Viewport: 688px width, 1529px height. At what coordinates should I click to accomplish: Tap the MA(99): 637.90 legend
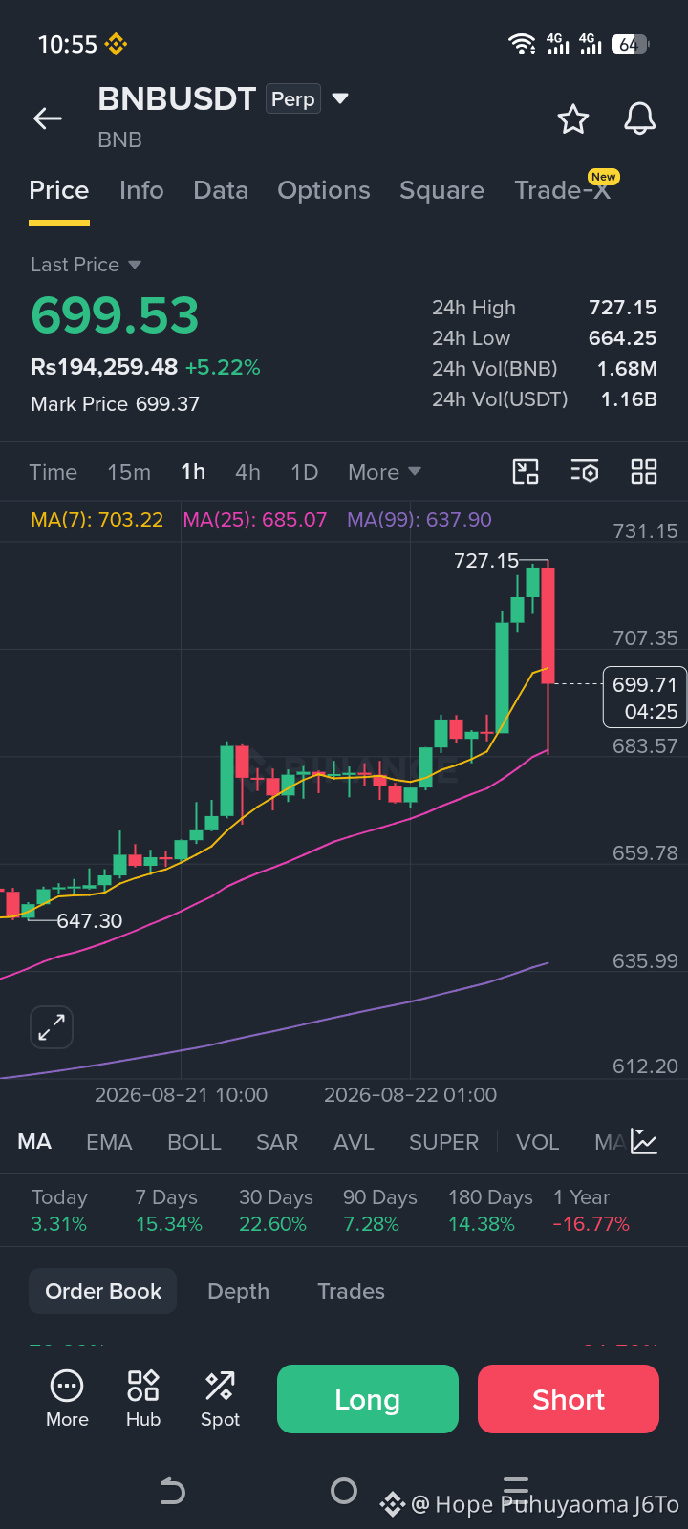point(419,520)
